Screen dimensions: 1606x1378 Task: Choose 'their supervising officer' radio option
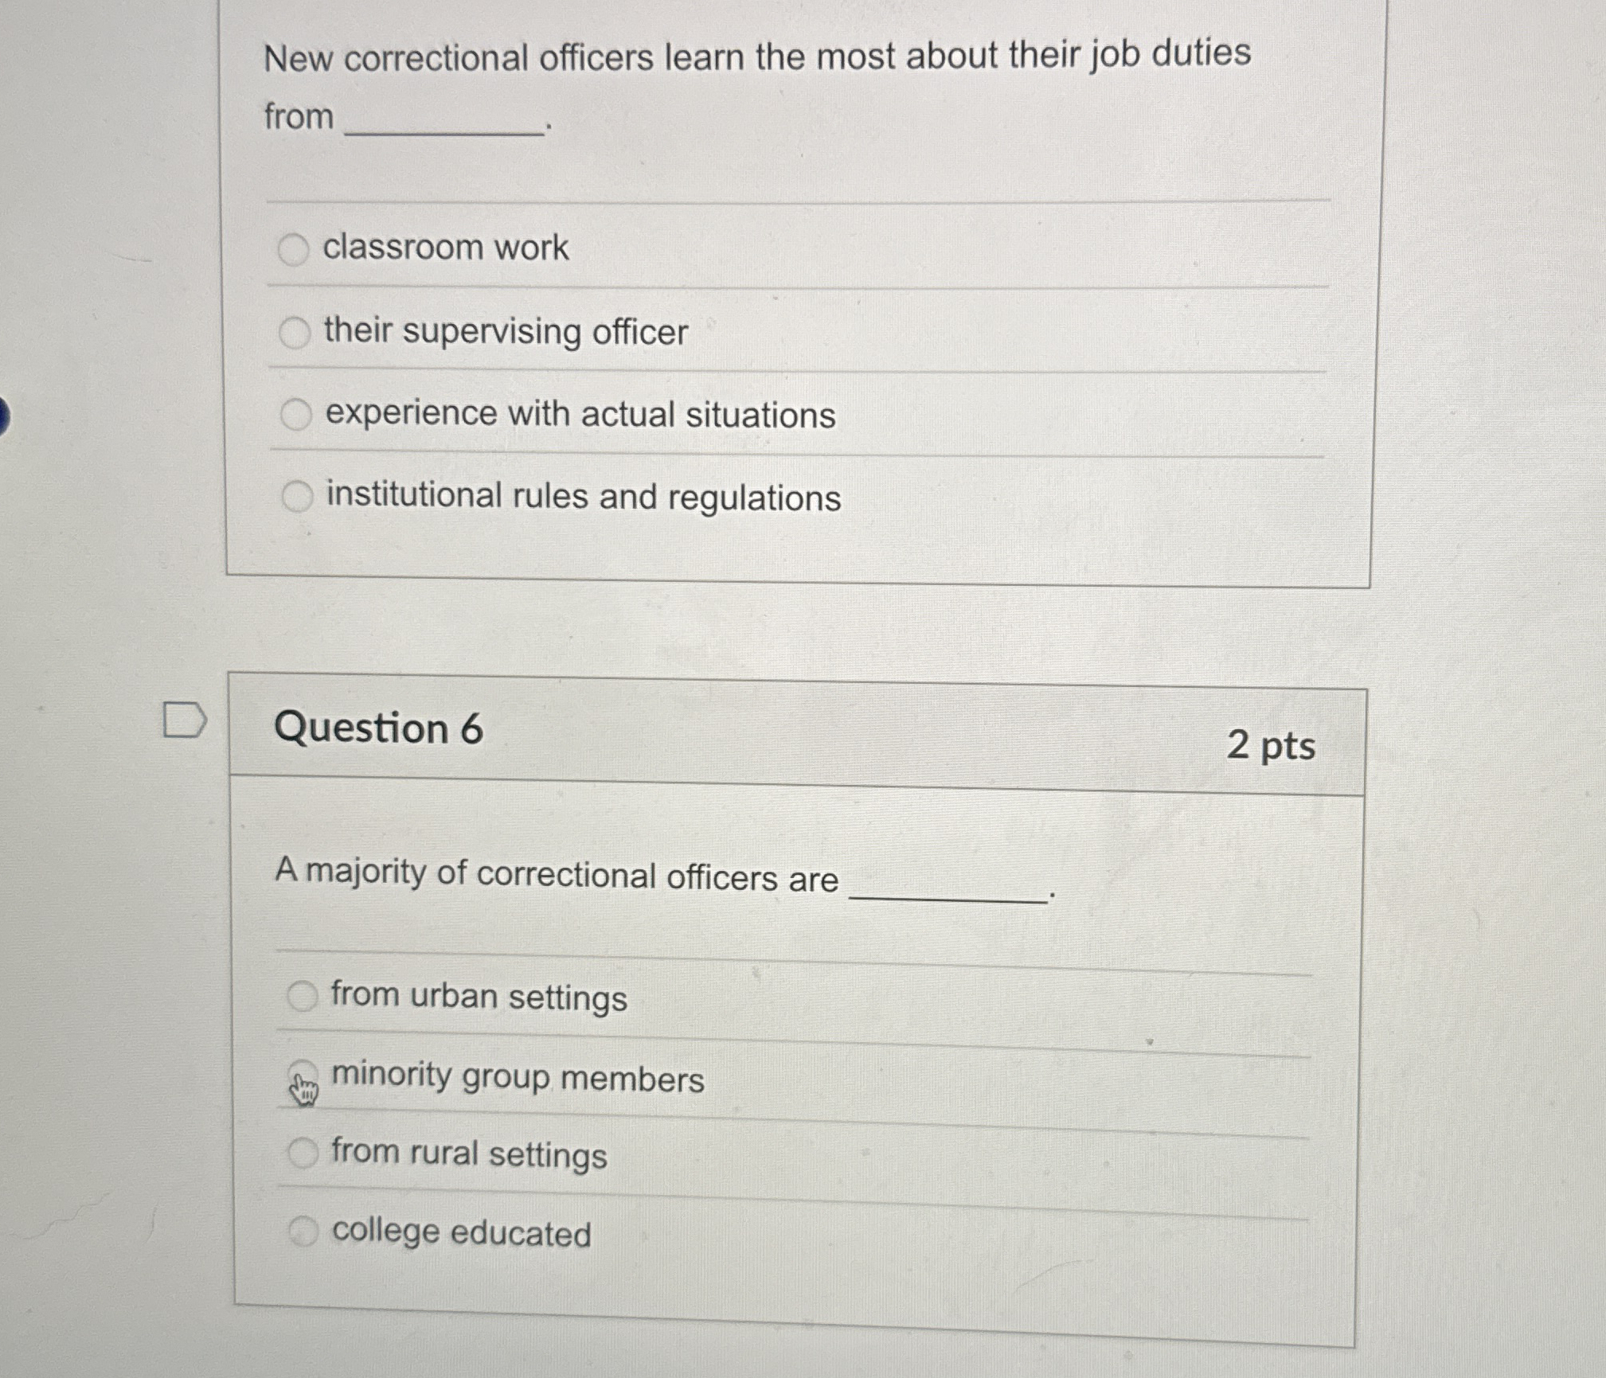click(295, 333)
